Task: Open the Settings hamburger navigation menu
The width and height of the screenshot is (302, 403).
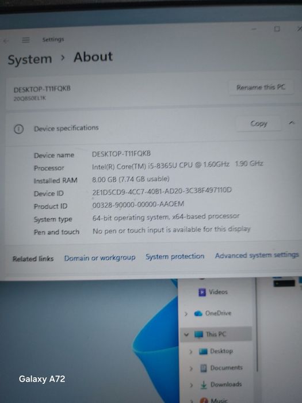Action: 25,40
